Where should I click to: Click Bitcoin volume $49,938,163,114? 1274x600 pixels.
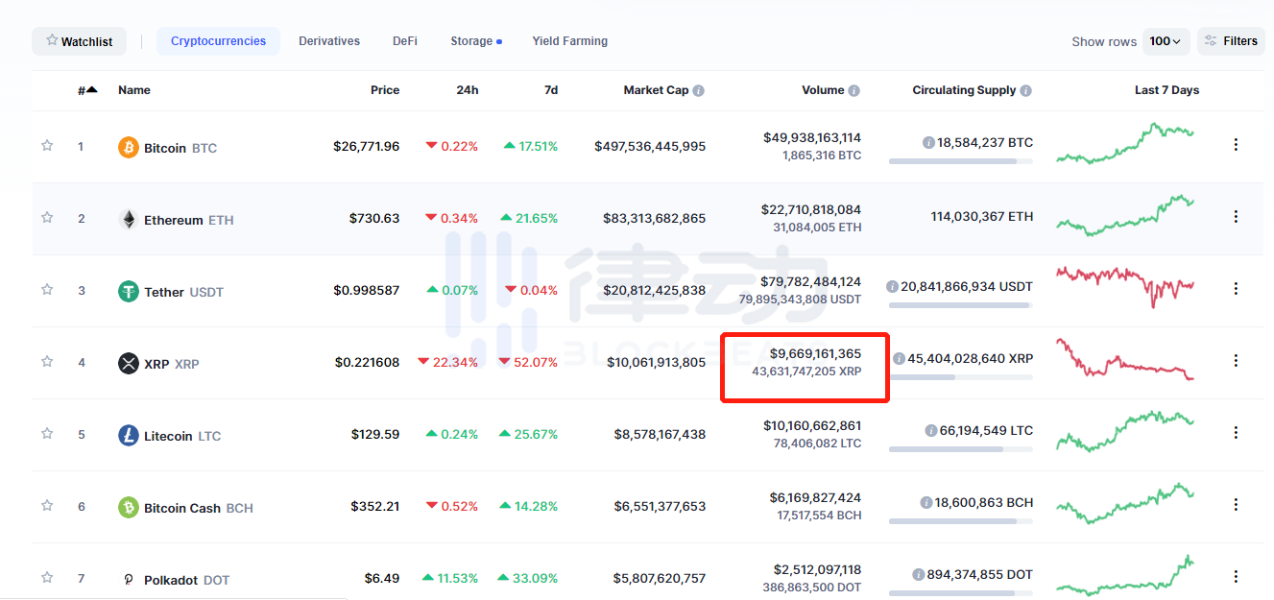(812, 138)
